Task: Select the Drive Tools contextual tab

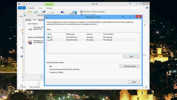Action: click(49, 4)
